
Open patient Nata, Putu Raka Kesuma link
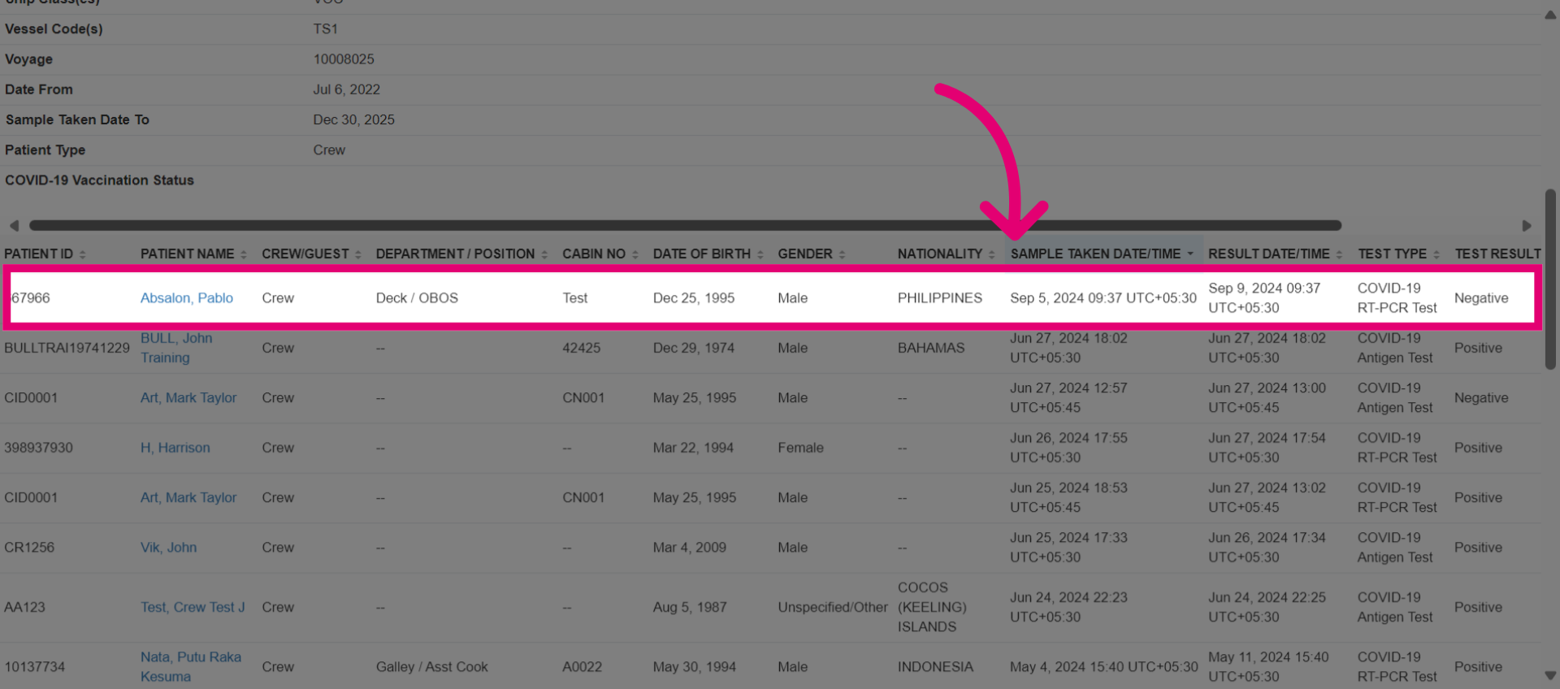pos(191,666)
